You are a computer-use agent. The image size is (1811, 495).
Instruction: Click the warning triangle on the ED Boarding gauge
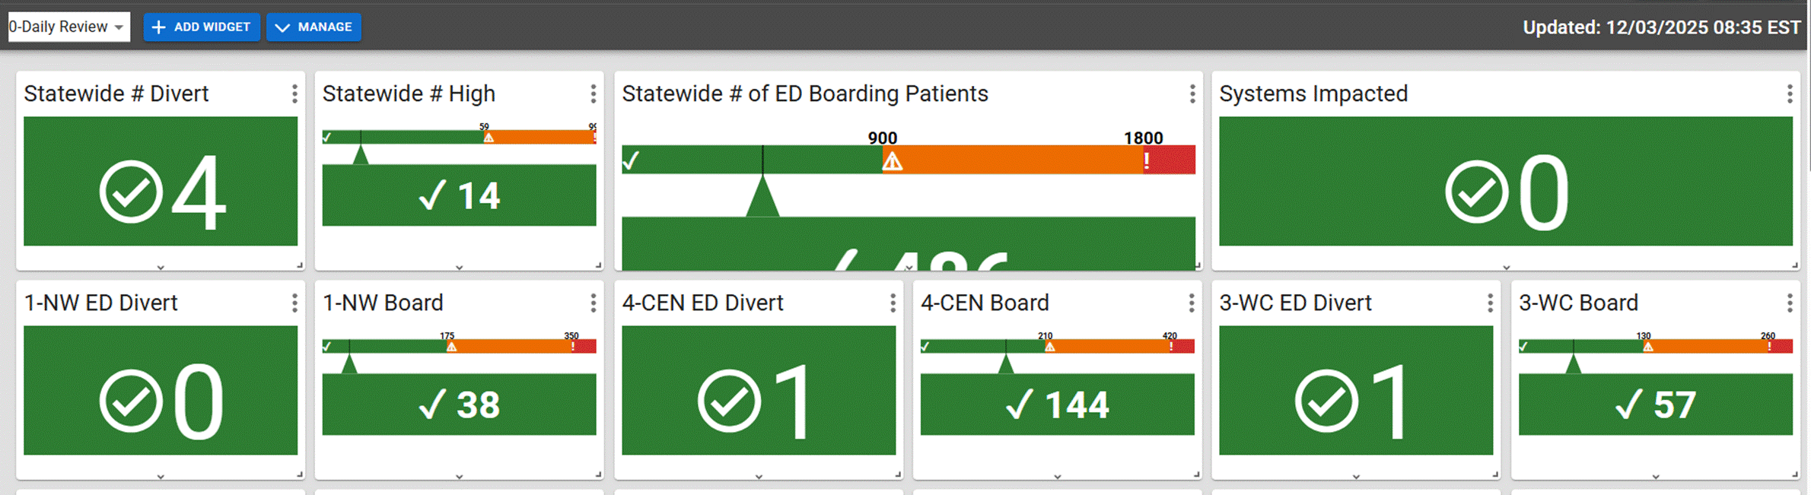pyautogui.click(x=892, y=161)
